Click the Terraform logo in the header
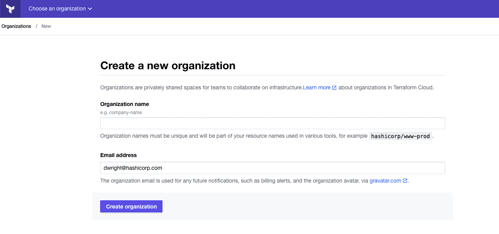 point(10,9)
